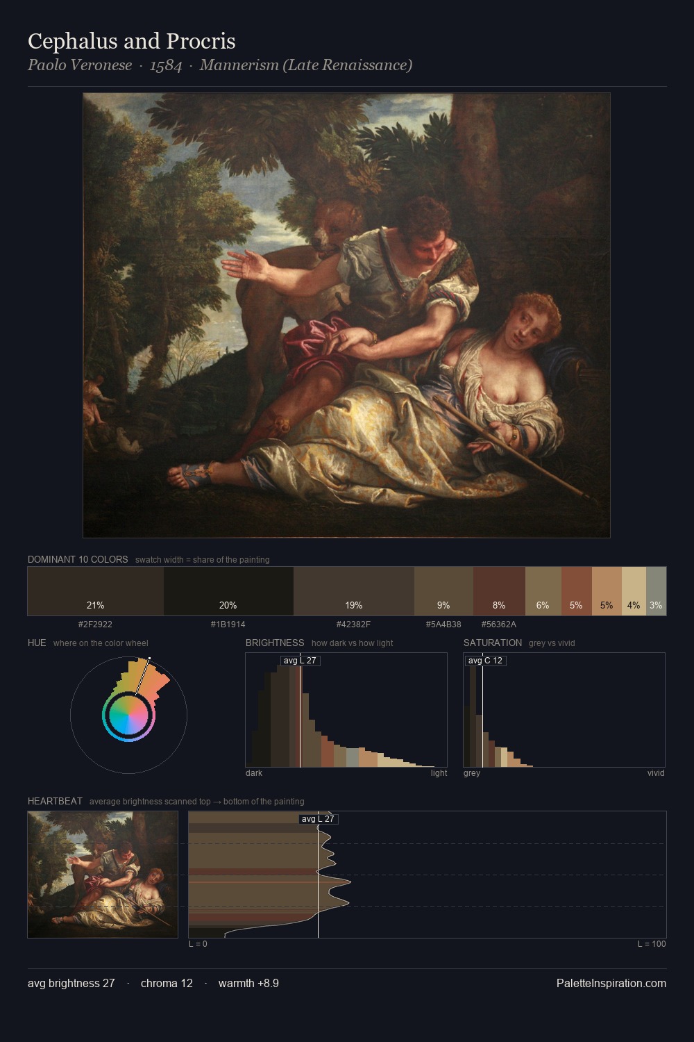Open the PaletteInspiration.com link
The width and height of the screenshot is (694, 1042).
pos(611,983)
